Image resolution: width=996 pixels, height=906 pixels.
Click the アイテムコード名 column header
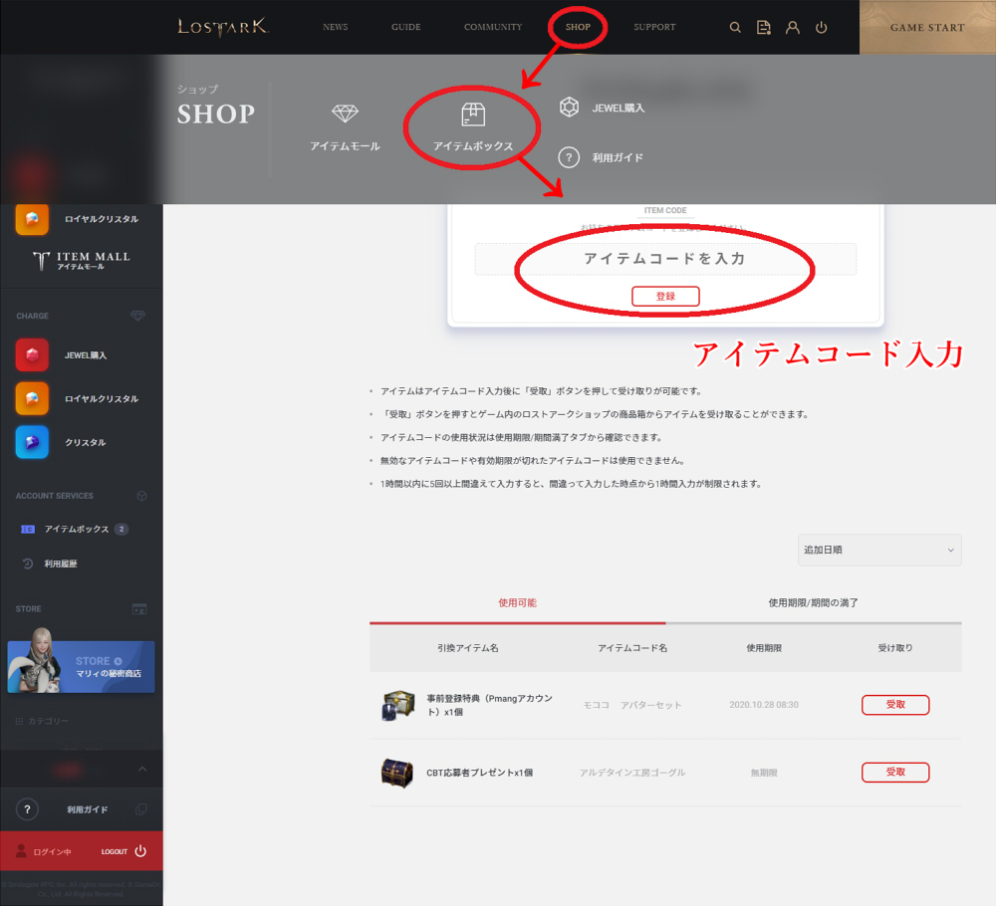[632, 647]
